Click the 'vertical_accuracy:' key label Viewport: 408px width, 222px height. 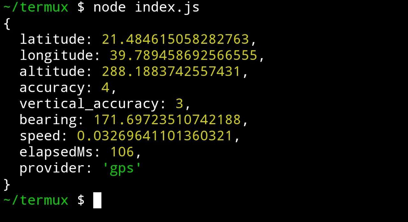tap(93, 104)
